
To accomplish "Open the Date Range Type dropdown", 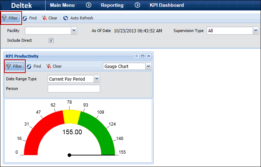I will point(96,79).
